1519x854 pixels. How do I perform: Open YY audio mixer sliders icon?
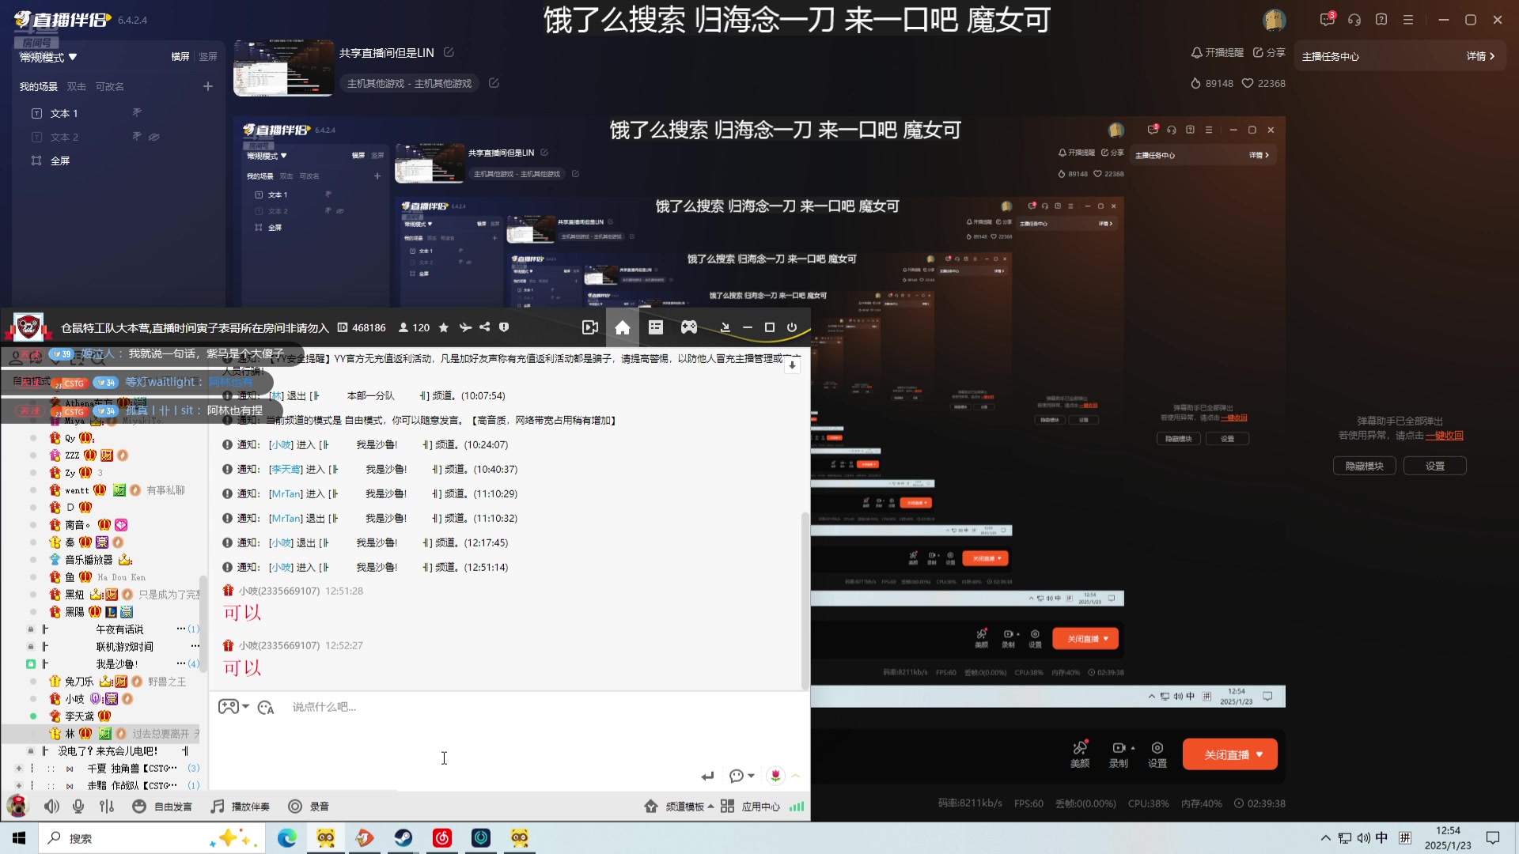(107, 806)
